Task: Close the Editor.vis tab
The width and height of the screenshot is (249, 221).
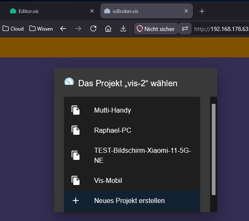Action: pos(92,11)
